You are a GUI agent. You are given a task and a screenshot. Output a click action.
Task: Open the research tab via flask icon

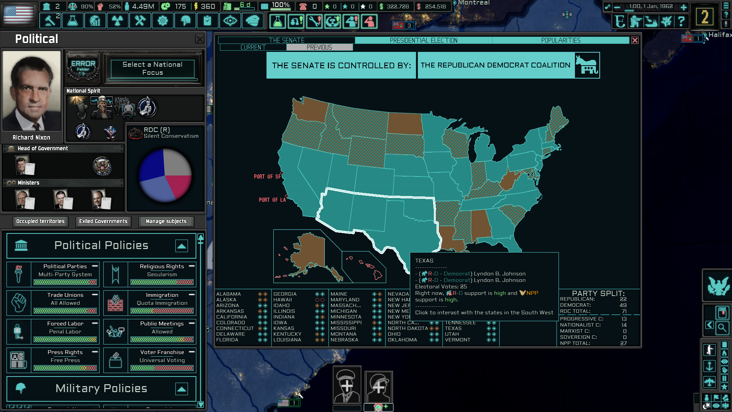pyautogui.click(x=72, y=21)
